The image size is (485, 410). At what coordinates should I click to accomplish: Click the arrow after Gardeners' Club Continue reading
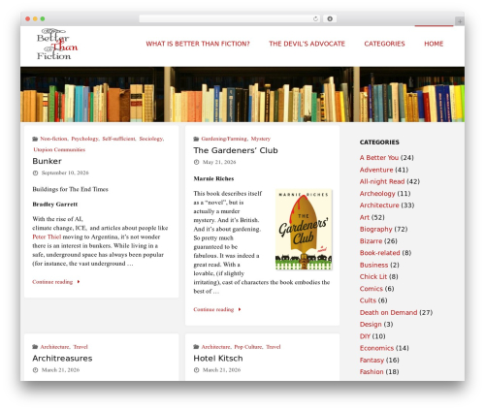[x=240, y=309]
